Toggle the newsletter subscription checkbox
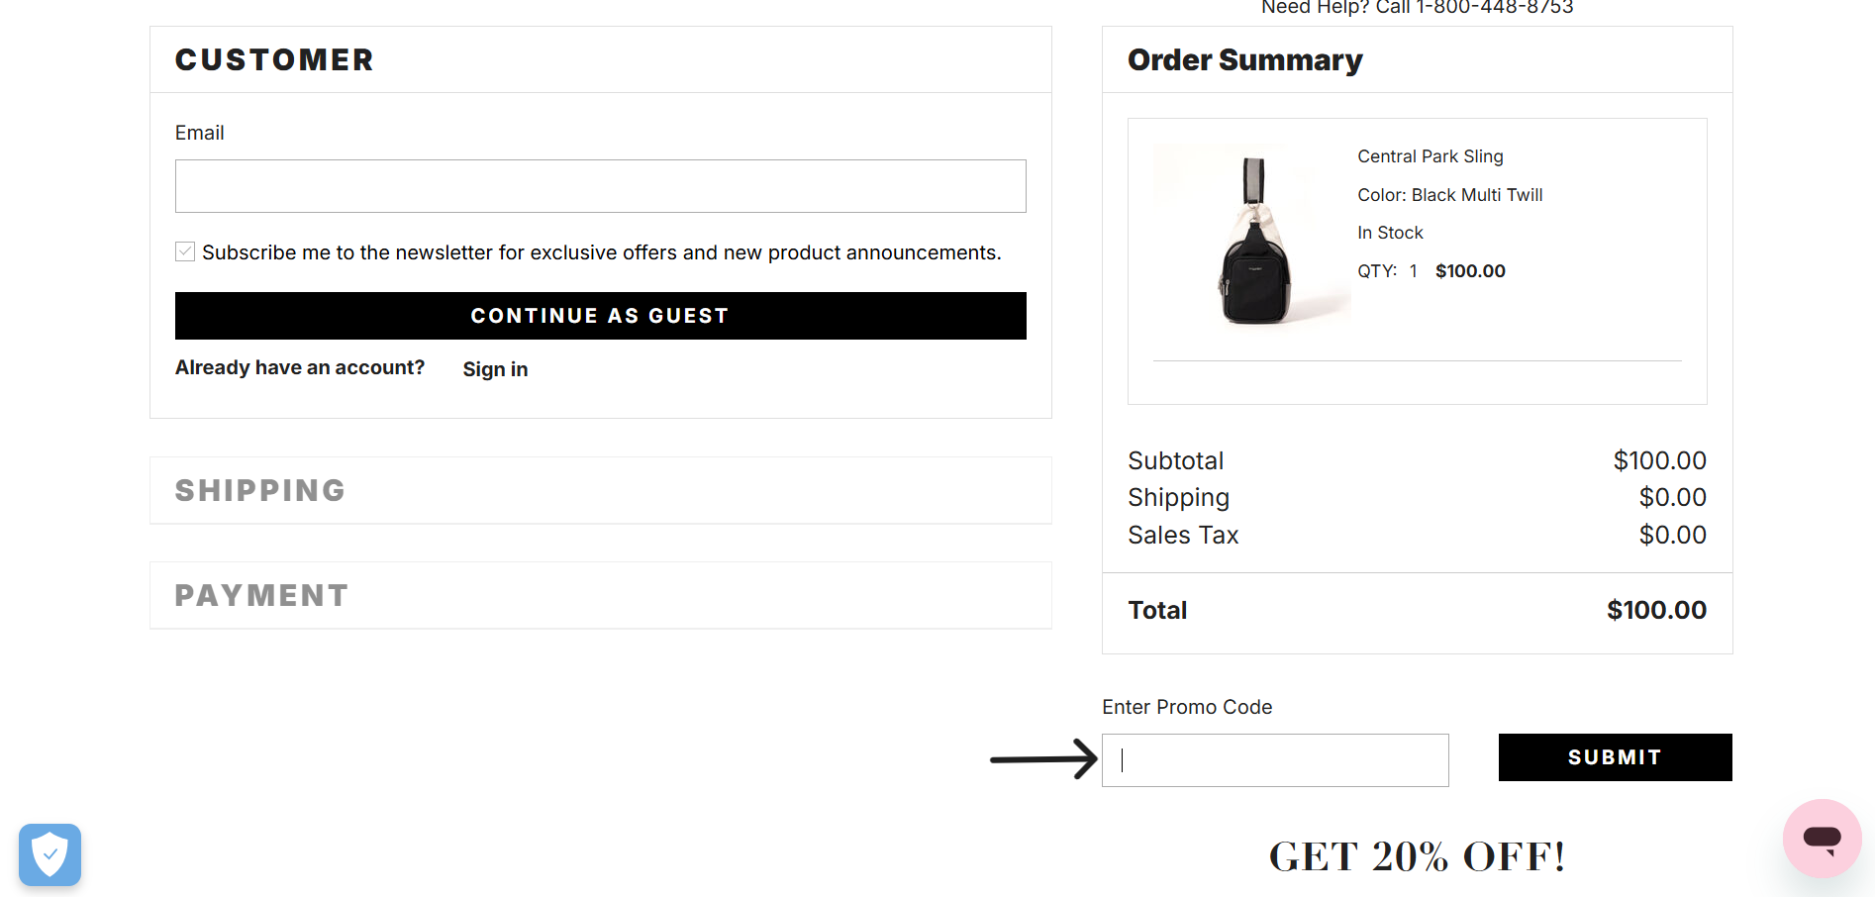Image resolution: width=1875 pixels, height=897 pixels. (185, 251)
